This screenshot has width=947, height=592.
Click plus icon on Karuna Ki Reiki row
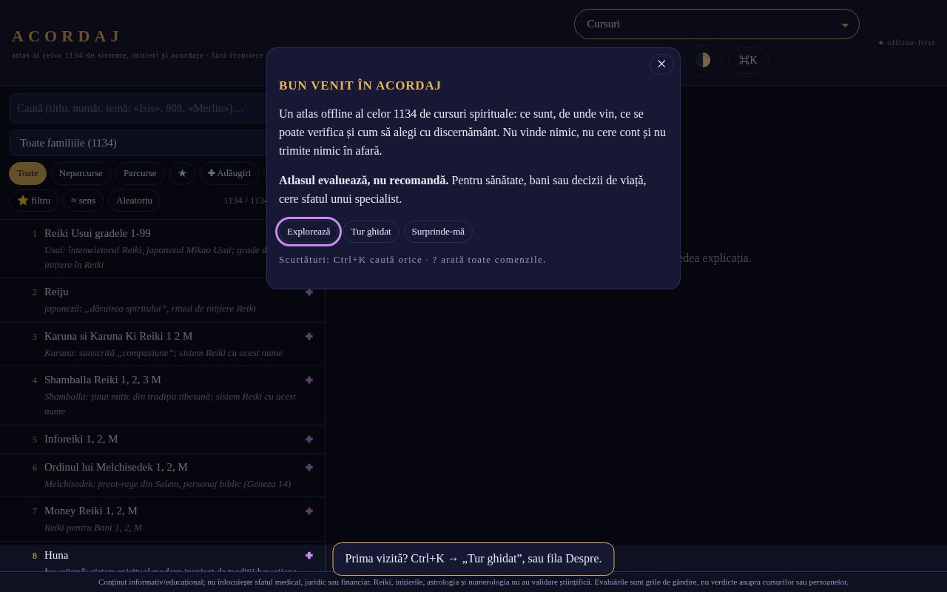309,336
